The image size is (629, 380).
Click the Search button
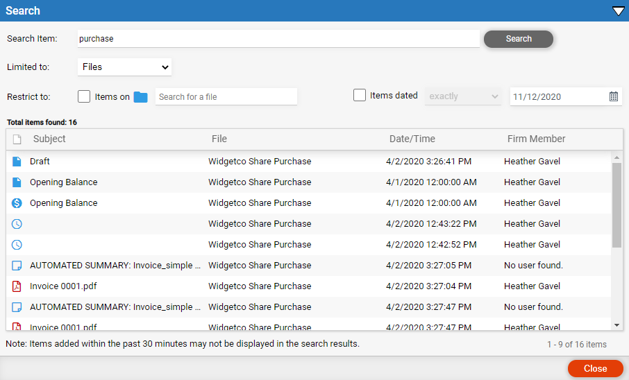click(x=519, y=39)
